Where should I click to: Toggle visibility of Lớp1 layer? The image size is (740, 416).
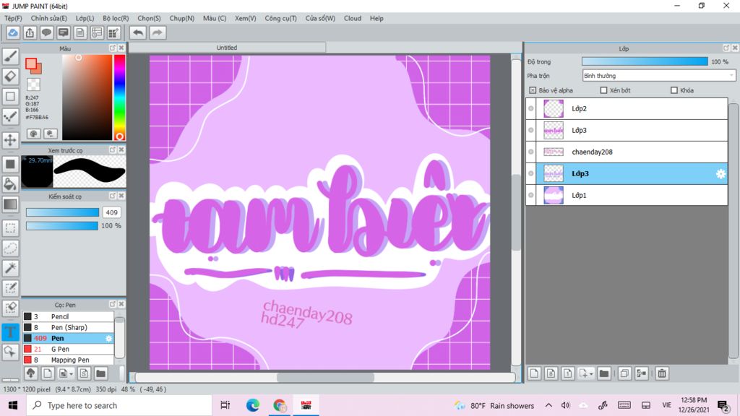[531, 195]
